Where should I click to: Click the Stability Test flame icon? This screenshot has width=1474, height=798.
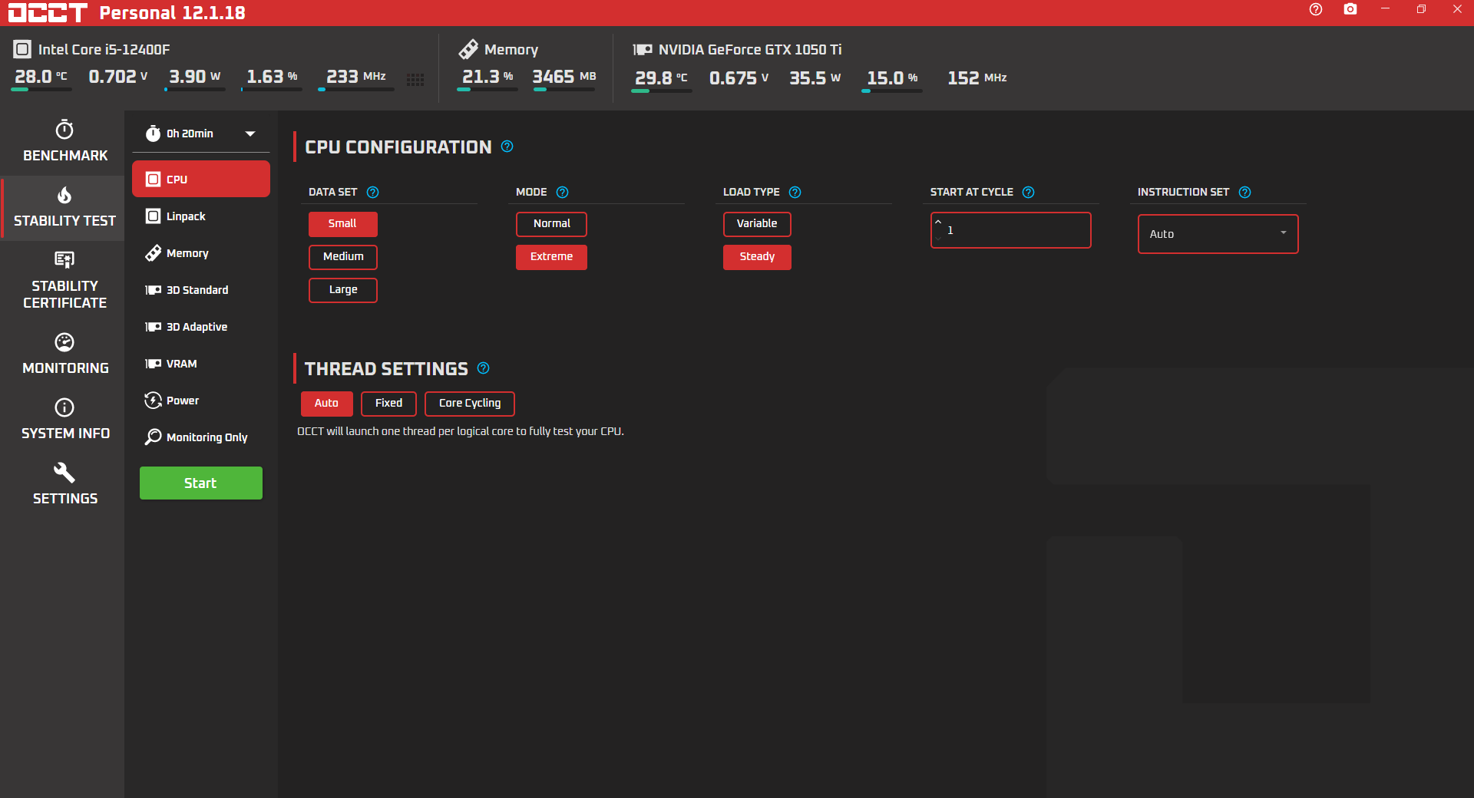64,195
